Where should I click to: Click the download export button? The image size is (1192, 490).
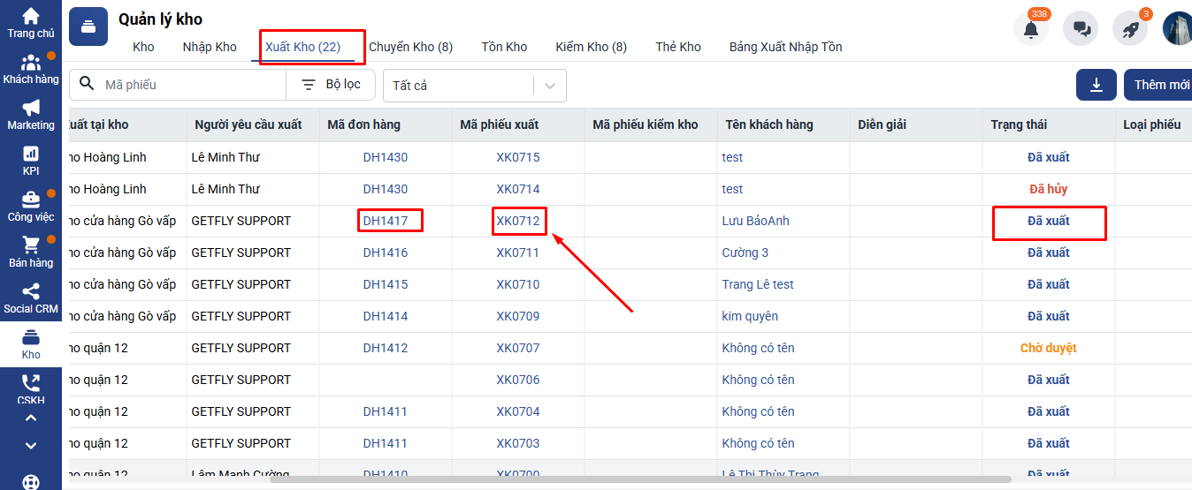click(x=1096, y=85)
